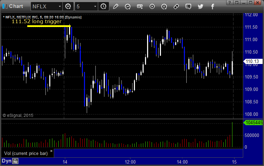Click the Dyn button
Viewport: 264px width, 166px height.
pos(7,161)
